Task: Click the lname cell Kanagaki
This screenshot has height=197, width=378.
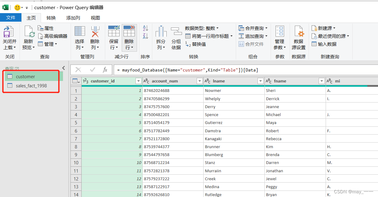Action: click(234, 139)
